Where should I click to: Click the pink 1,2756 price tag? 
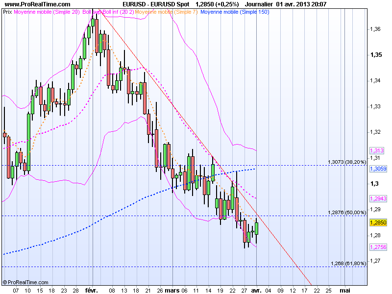coord(378,247)
